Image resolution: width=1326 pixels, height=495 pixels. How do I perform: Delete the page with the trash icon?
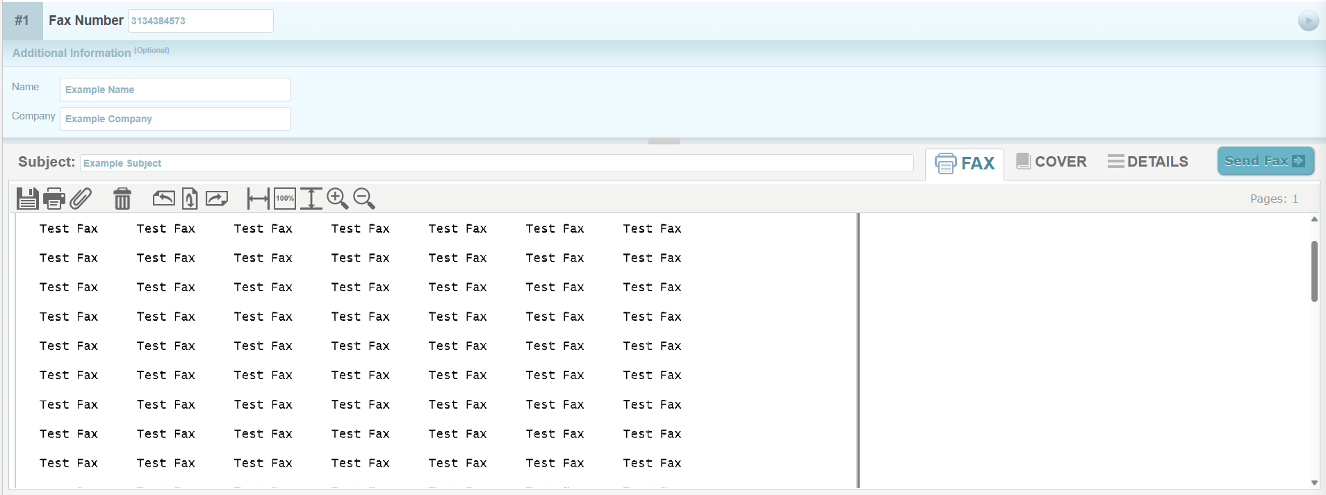pyautogui.click(x=122, y=199)
